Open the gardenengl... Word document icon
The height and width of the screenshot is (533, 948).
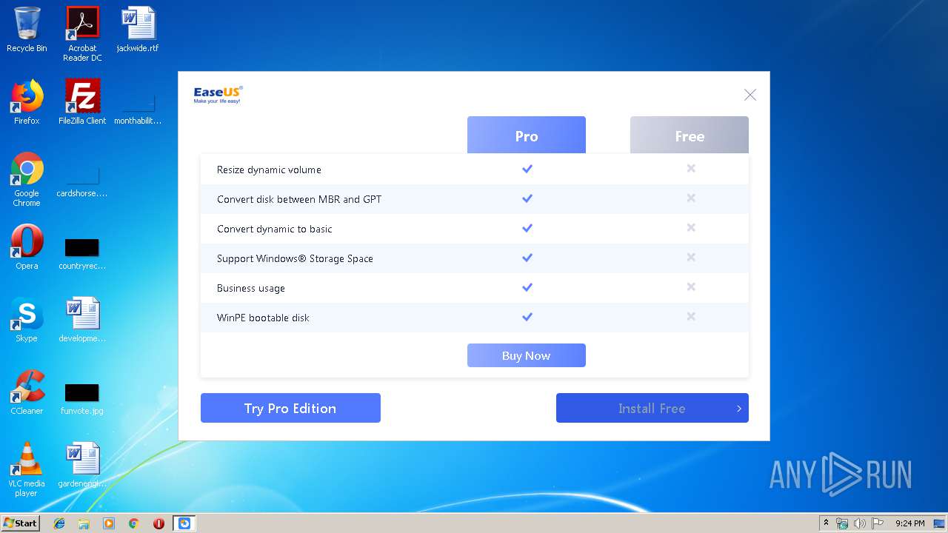click(x=82, y=465)
